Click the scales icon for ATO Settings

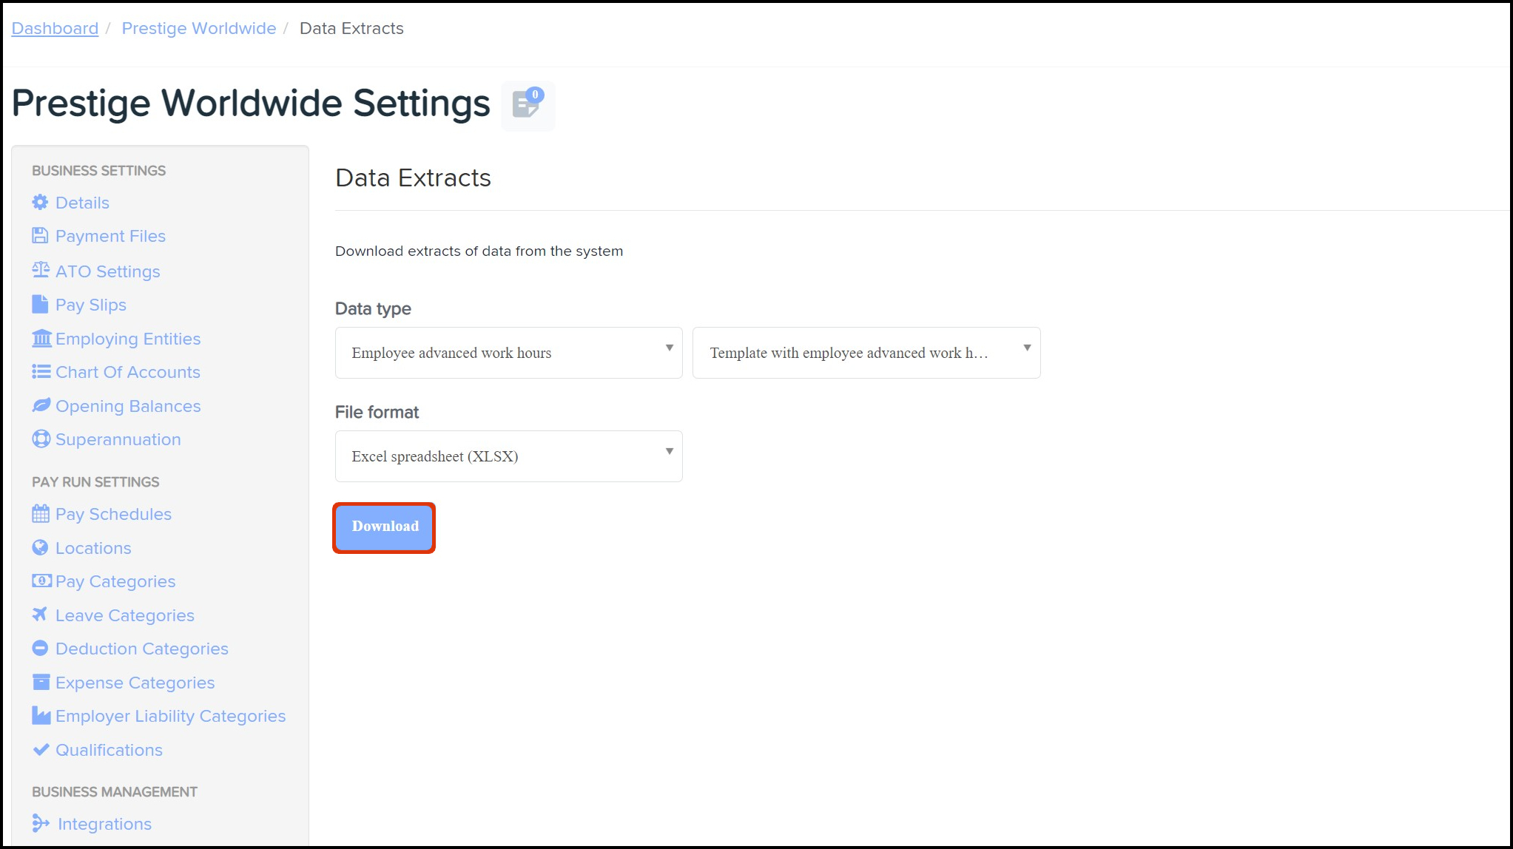(x=41, y=270)
